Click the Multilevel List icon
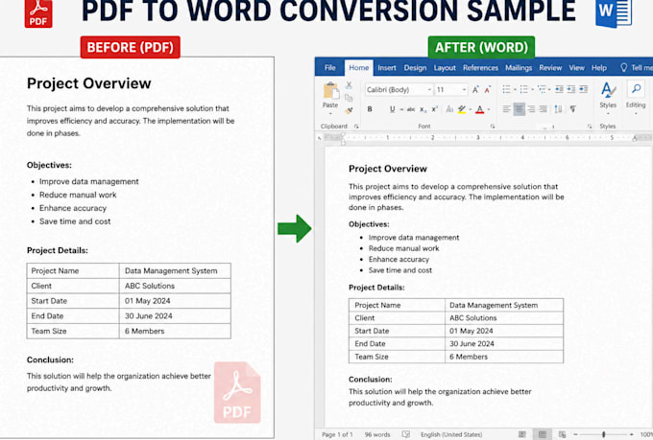Image resolution: width=653 pixels, height=440 pixels. (542, 89)
